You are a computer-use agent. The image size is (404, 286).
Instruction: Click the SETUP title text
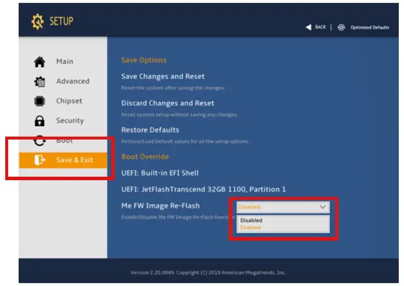(61, 21)
